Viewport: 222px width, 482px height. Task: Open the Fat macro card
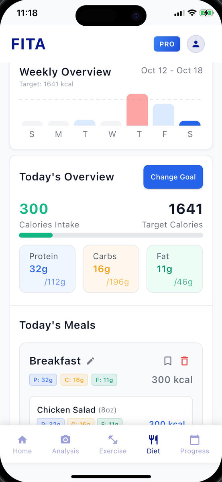coord(175,269)
